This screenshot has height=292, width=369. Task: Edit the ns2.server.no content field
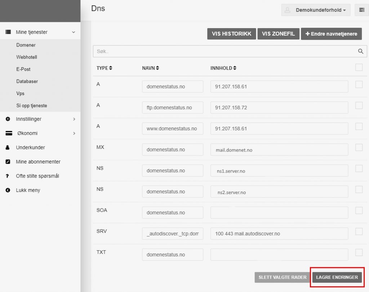click(x=279, y=192)
